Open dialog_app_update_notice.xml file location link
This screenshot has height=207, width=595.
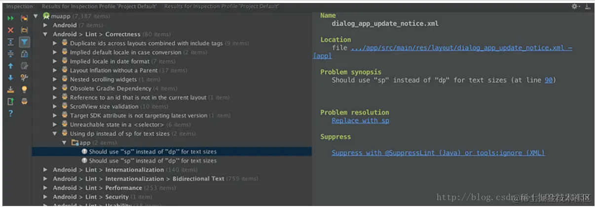(x=461, y=48)
